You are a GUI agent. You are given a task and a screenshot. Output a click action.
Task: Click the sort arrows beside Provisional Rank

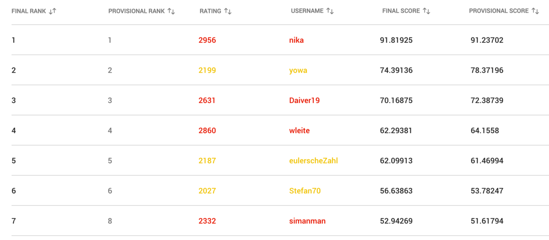click(x=172, y=11)
